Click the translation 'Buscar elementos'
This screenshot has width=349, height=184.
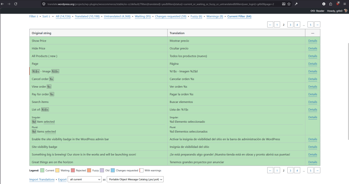pos(181,102)
